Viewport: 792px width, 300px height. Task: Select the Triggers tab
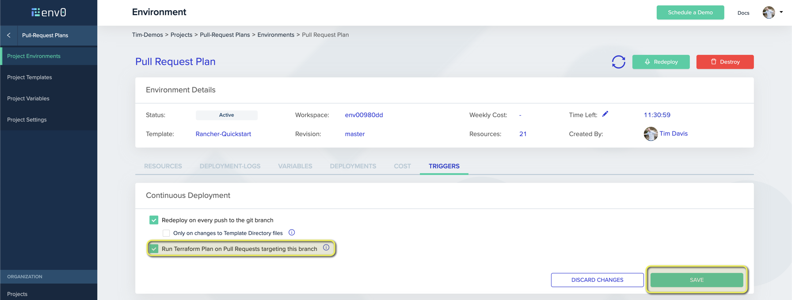point(444,166)
